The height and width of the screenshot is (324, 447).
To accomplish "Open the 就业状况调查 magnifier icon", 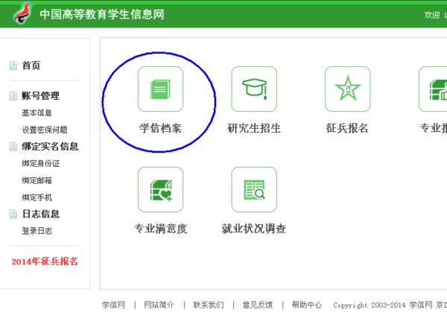I will [x=254, y=190].
